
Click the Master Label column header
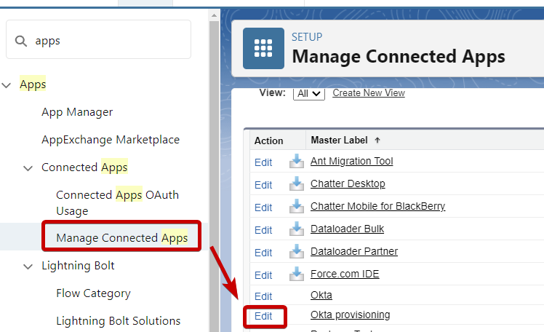(339, 141)
